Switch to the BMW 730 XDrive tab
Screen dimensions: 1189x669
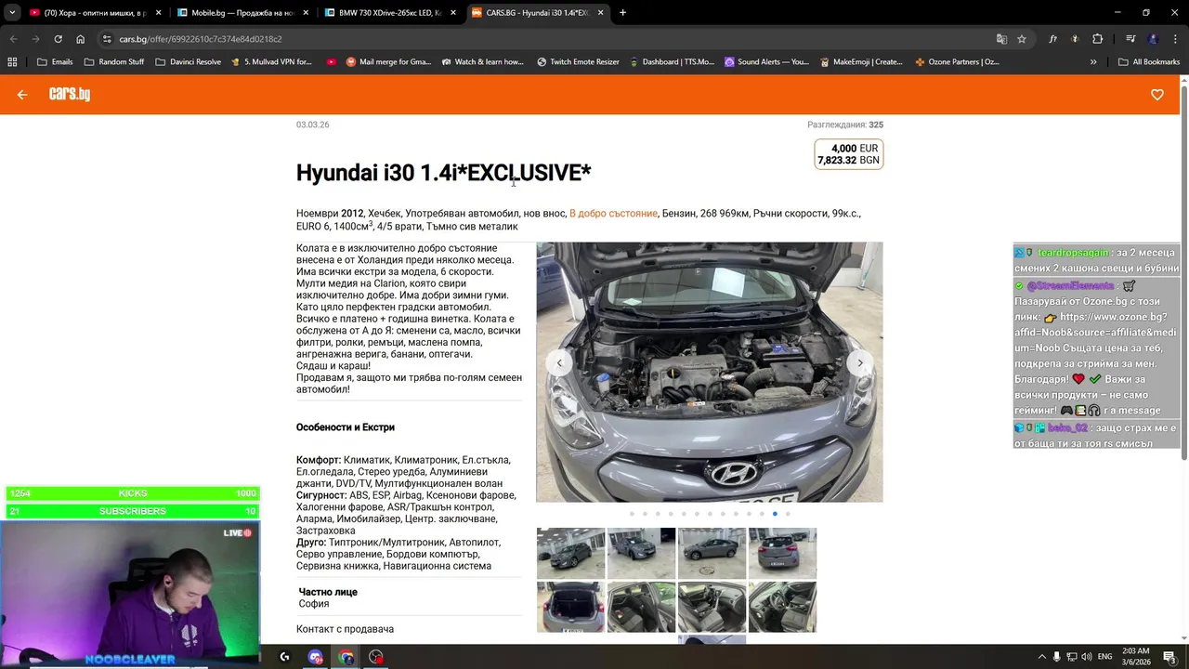[388, 13]
